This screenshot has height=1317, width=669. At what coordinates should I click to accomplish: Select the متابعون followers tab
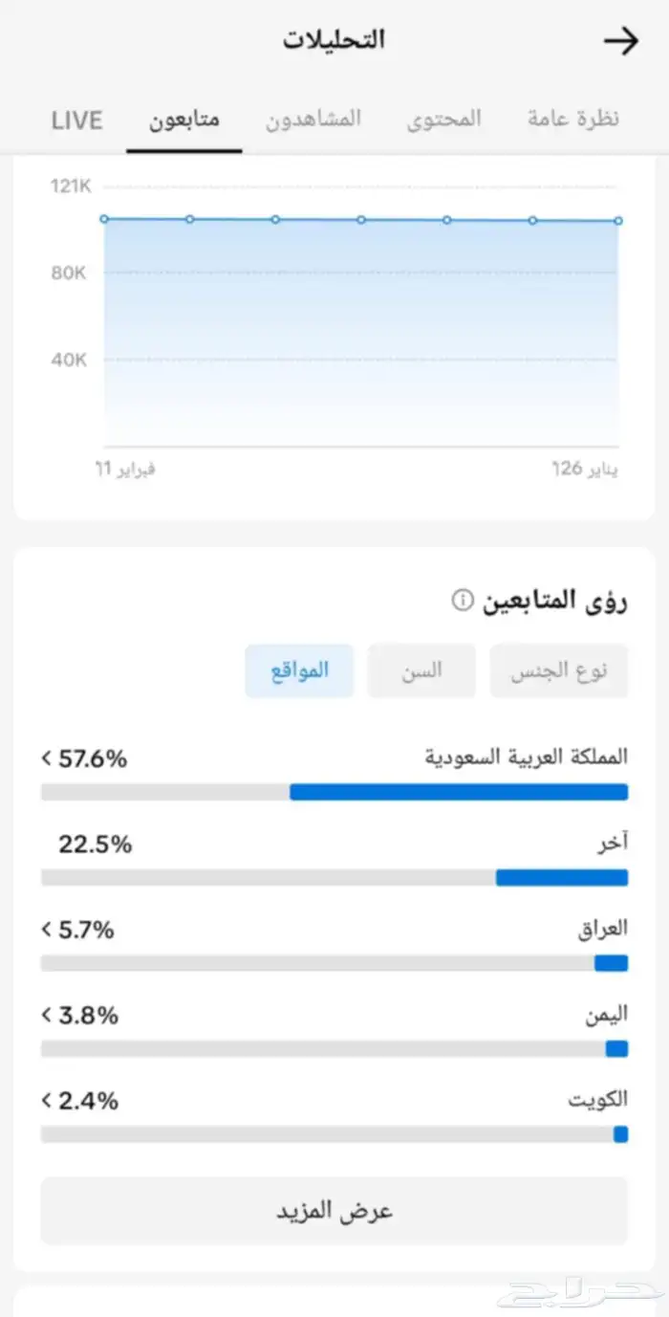point(183,120)
